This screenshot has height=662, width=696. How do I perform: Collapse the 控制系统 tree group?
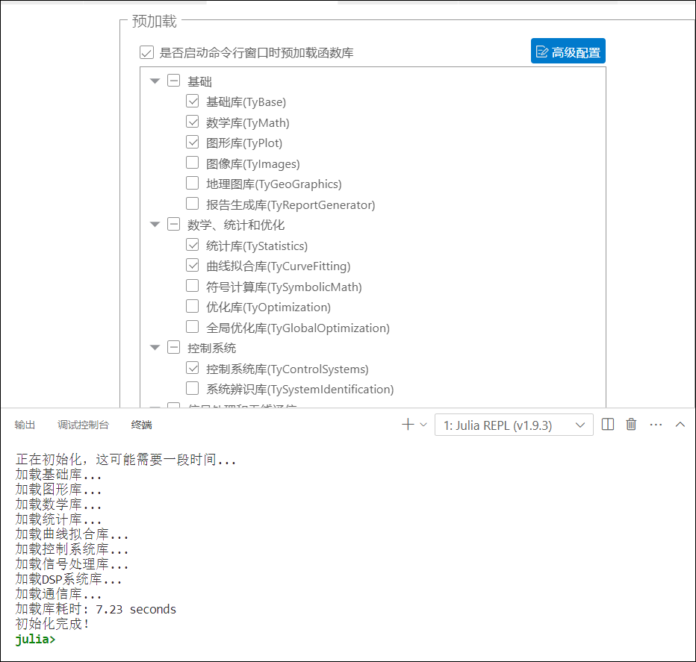(155, 348)
